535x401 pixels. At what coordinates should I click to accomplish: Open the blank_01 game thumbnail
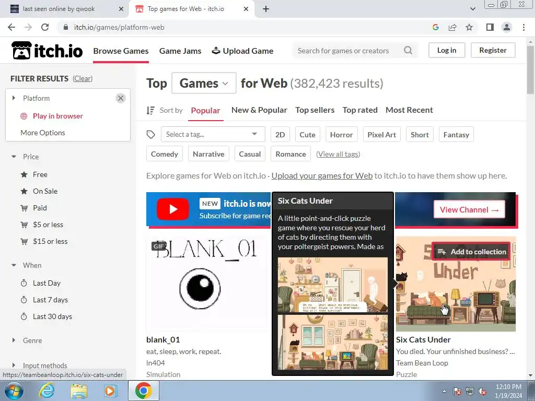click(x=206, y=284)
